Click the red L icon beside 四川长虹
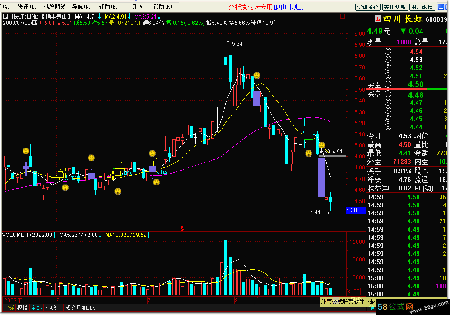The width and height of the screenshot is (450, 315). [378, 19]
